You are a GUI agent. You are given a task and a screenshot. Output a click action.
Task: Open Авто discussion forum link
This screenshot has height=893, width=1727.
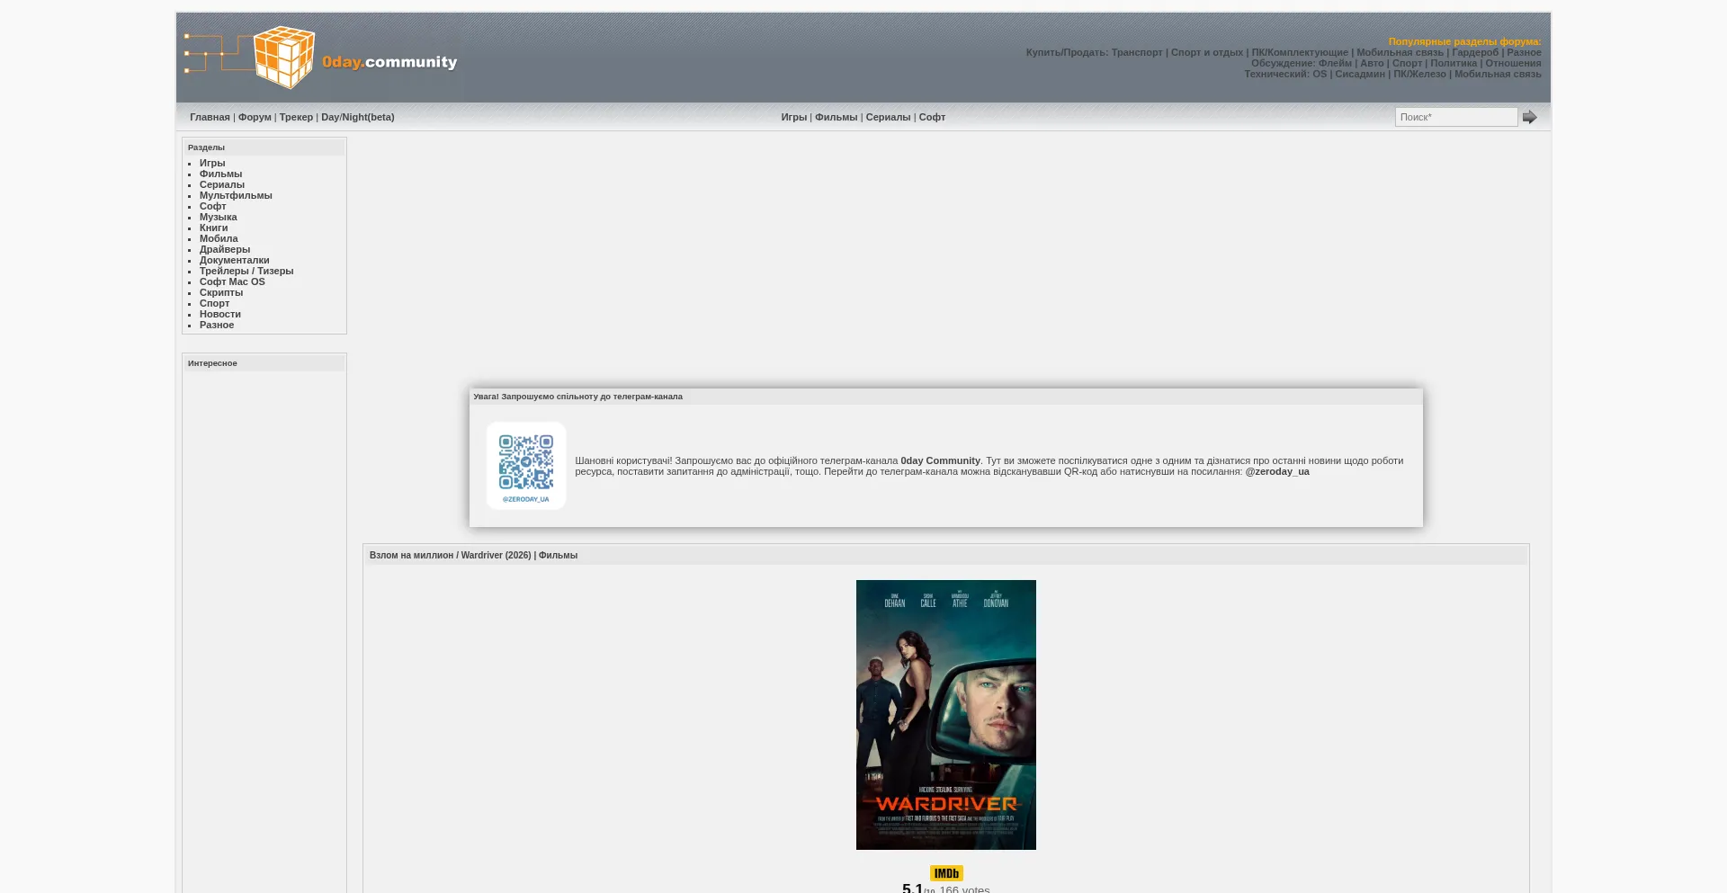(1372, 63)
